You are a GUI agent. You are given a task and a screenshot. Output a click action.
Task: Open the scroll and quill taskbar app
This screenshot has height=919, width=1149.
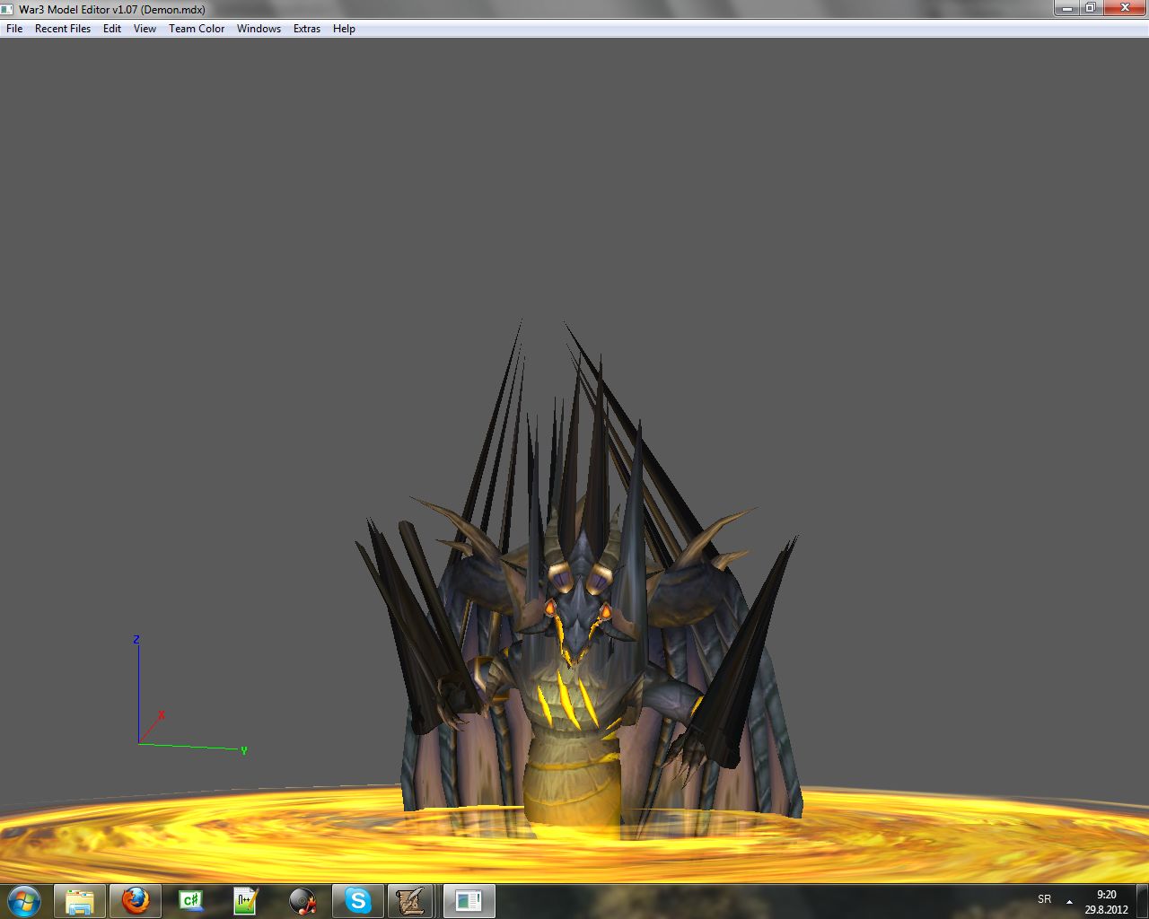point(411,901)
